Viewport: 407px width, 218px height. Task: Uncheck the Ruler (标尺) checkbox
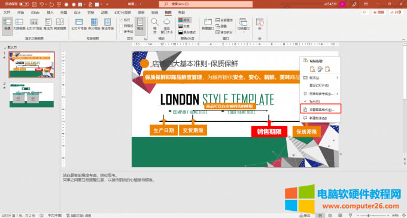tap(121, 20)
